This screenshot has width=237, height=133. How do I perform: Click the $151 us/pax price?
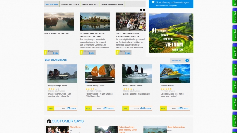click(108, 108)
